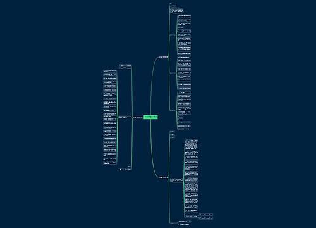Select the green central root node
The width and height of the screenshot is (316, 228).
pyautogui.click(x=150, y=117)
